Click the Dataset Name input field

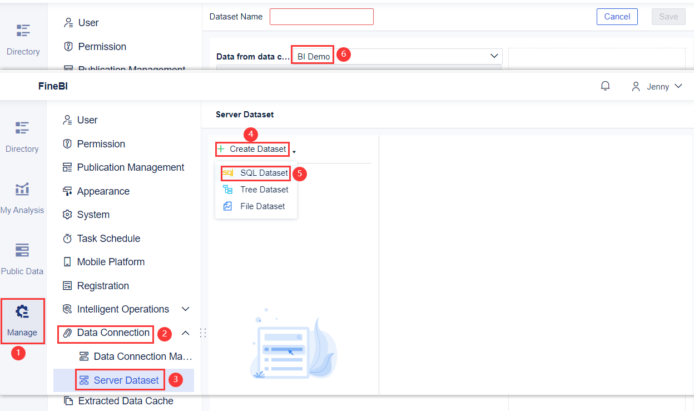(x=321, y=17)
